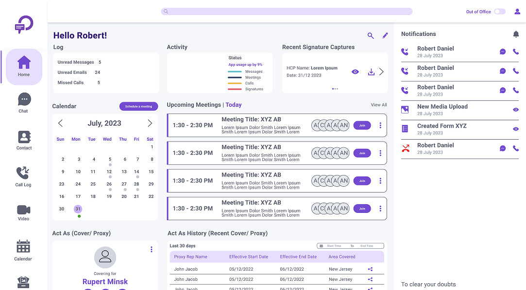Open Chat from the sidebar
The height and width of the screenshot is (290, 526).
pos(24,103)
